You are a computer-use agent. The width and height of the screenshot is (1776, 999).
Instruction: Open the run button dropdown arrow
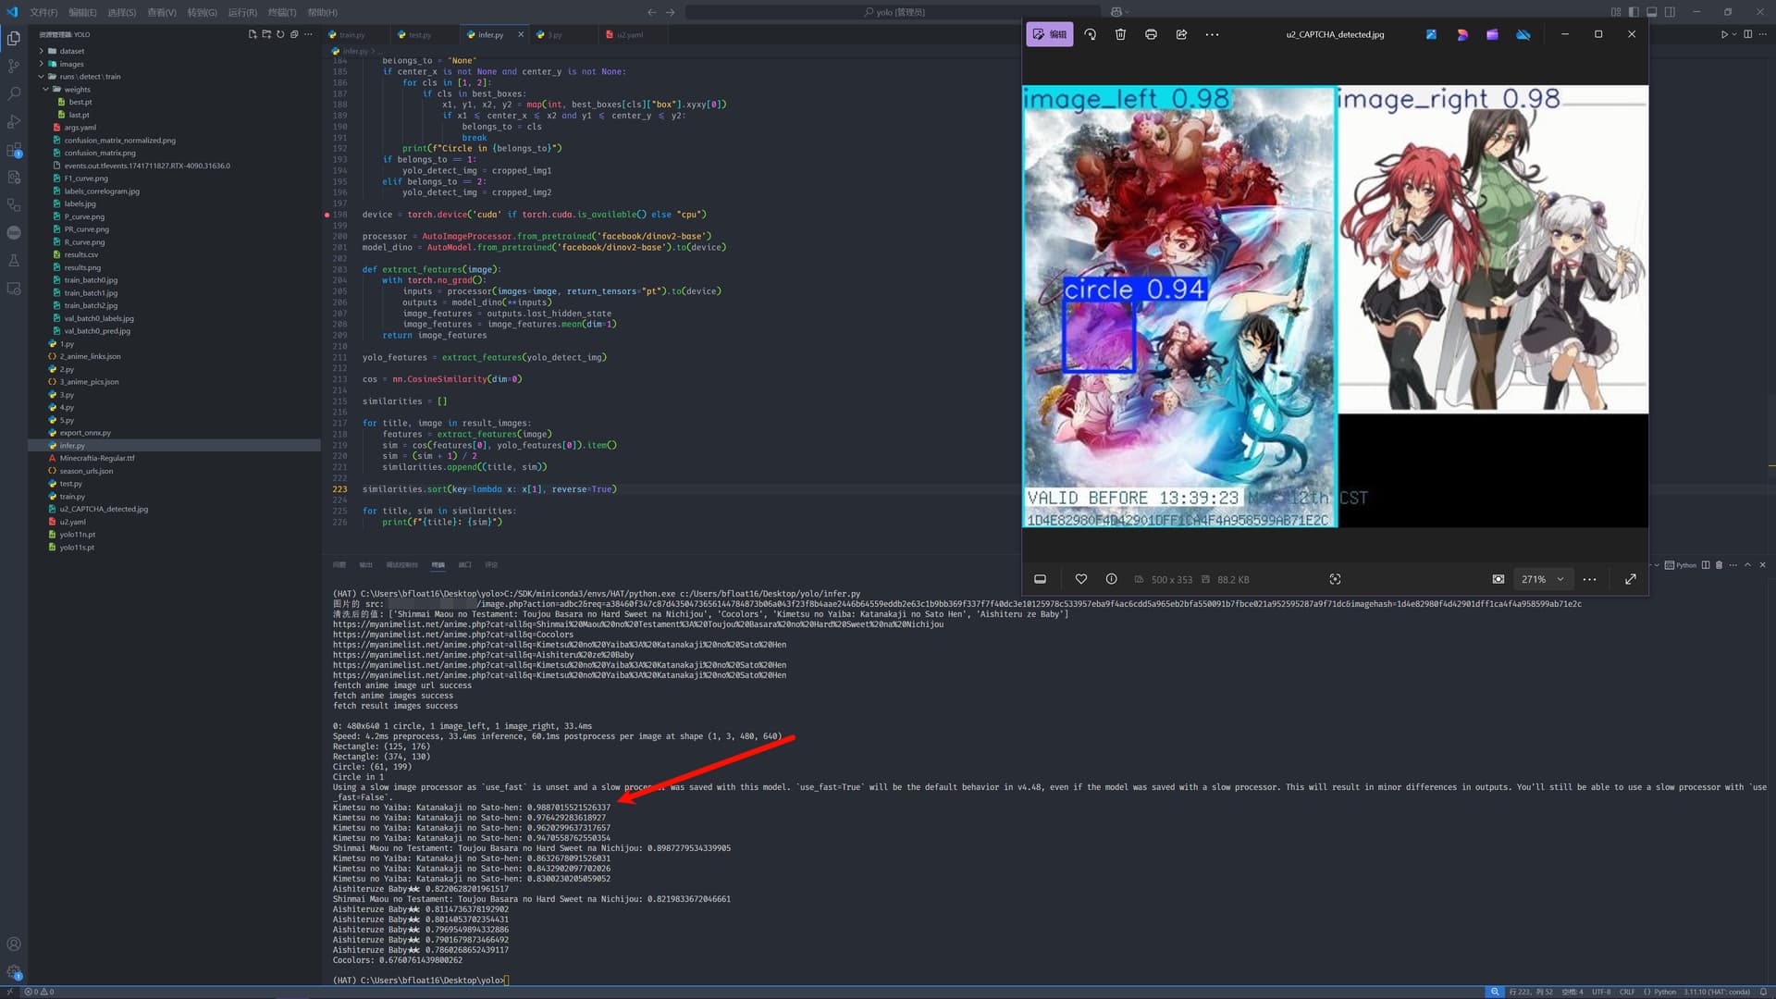[1734, 34]
